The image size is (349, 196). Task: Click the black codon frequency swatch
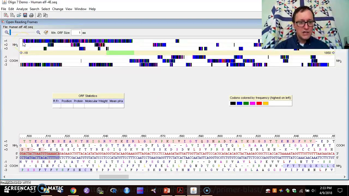[233, 103]
